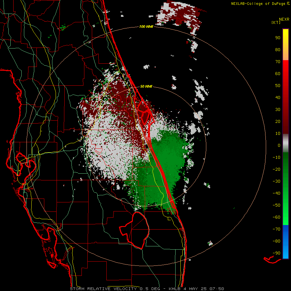Click the -70 value on the velocity scale

click(x=276, y=229)
